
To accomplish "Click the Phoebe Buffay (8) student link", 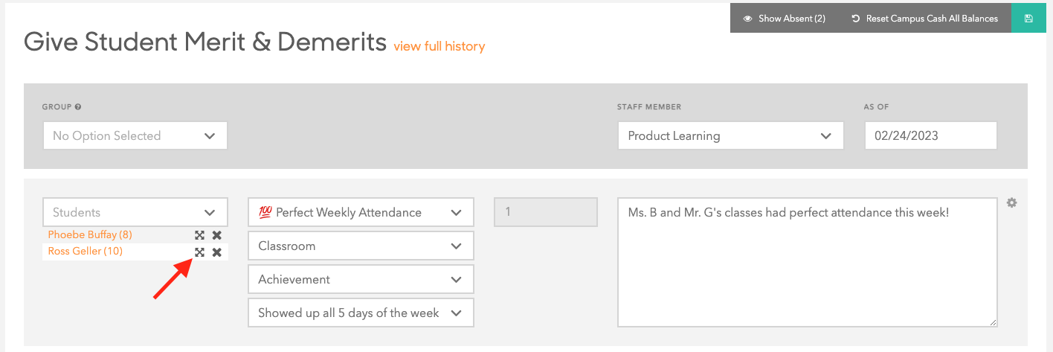I will (x=90, y=234).
